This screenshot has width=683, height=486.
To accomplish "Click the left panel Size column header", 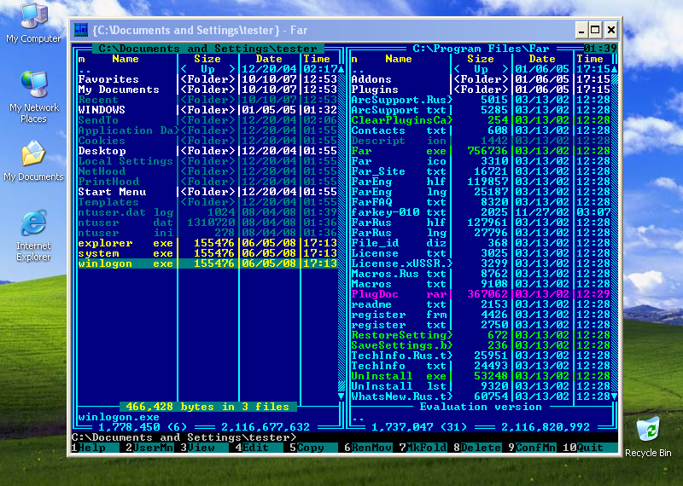I will tap(207, 59).
